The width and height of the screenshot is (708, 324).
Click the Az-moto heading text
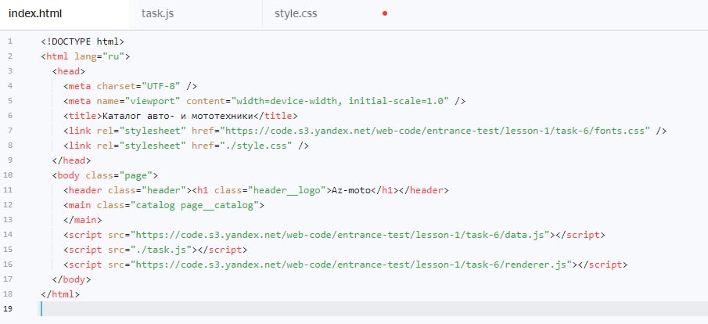[x=350, y=190]
